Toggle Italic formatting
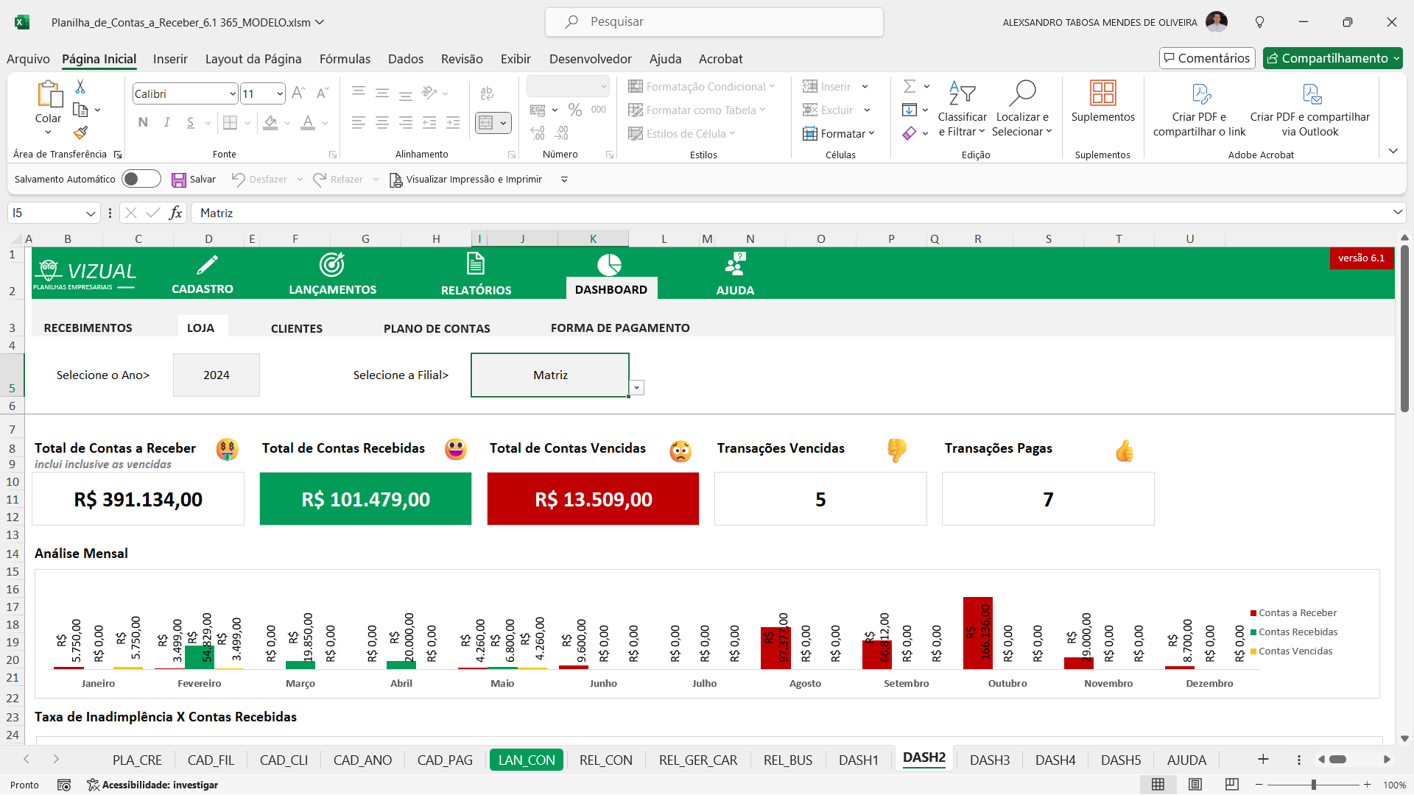 point(167,122)
